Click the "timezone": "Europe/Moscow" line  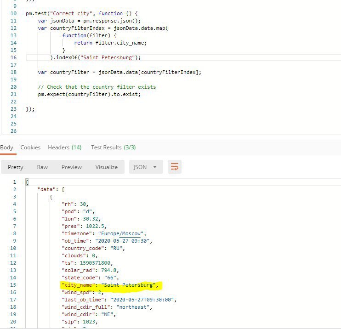click(104, 234)
